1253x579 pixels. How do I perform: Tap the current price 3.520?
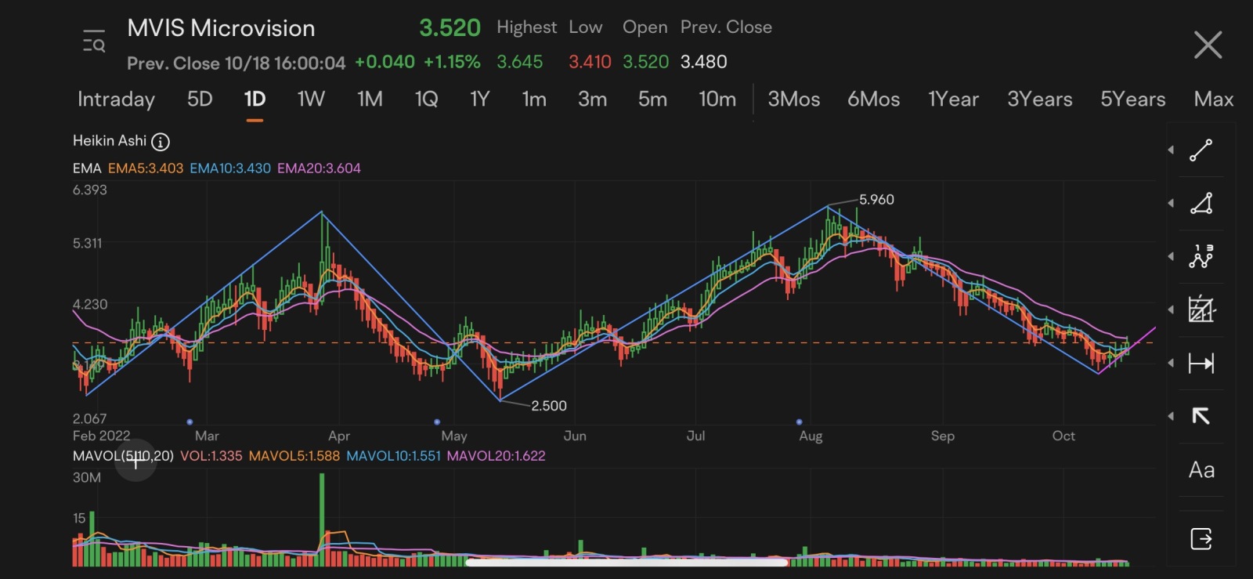tap(450, 28)
